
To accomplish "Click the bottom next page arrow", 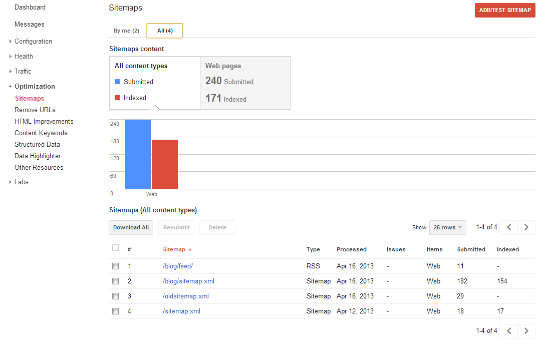I will click(526, 330).
